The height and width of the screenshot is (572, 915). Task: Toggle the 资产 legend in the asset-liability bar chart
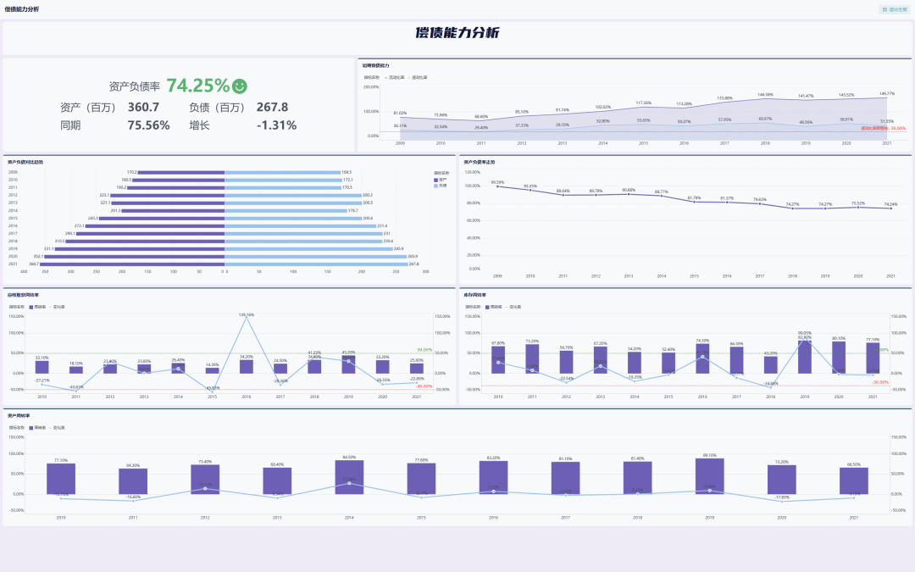(x=440, y=180)
